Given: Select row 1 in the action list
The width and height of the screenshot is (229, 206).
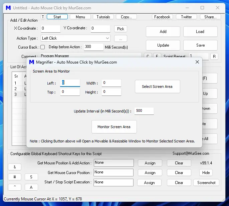Looking at the screenshot, I should pos(19,83).
